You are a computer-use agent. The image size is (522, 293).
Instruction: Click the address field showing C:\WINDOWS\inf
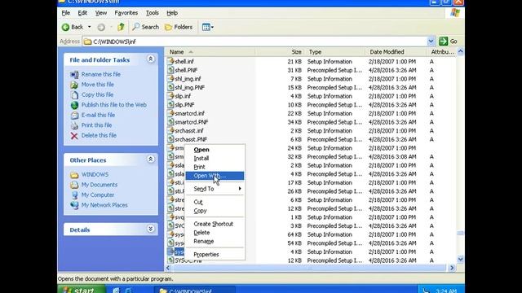click(254, 42)
